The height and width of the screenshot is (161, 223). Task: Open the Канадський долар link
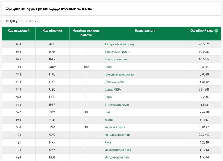117,135
